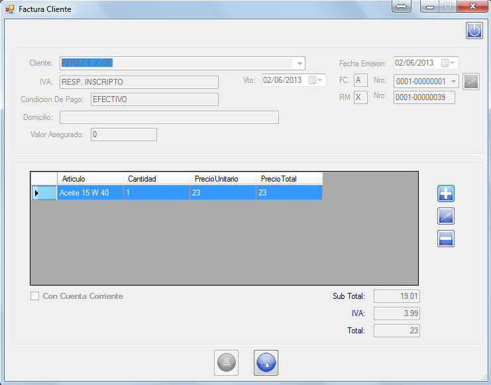Click the Domicilio text field
Screen dimensions: 491x385
click(169, 117)
